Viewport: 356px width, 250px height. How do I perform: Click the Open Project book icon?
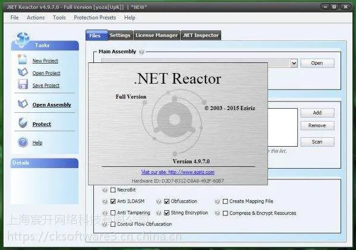tap(23, 72)
